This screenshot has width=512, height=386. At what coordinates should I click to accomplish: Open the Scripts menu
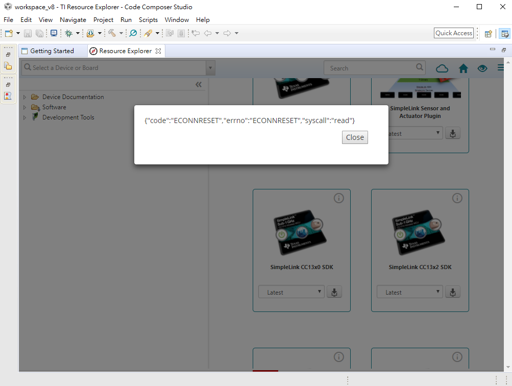point(148,19)
